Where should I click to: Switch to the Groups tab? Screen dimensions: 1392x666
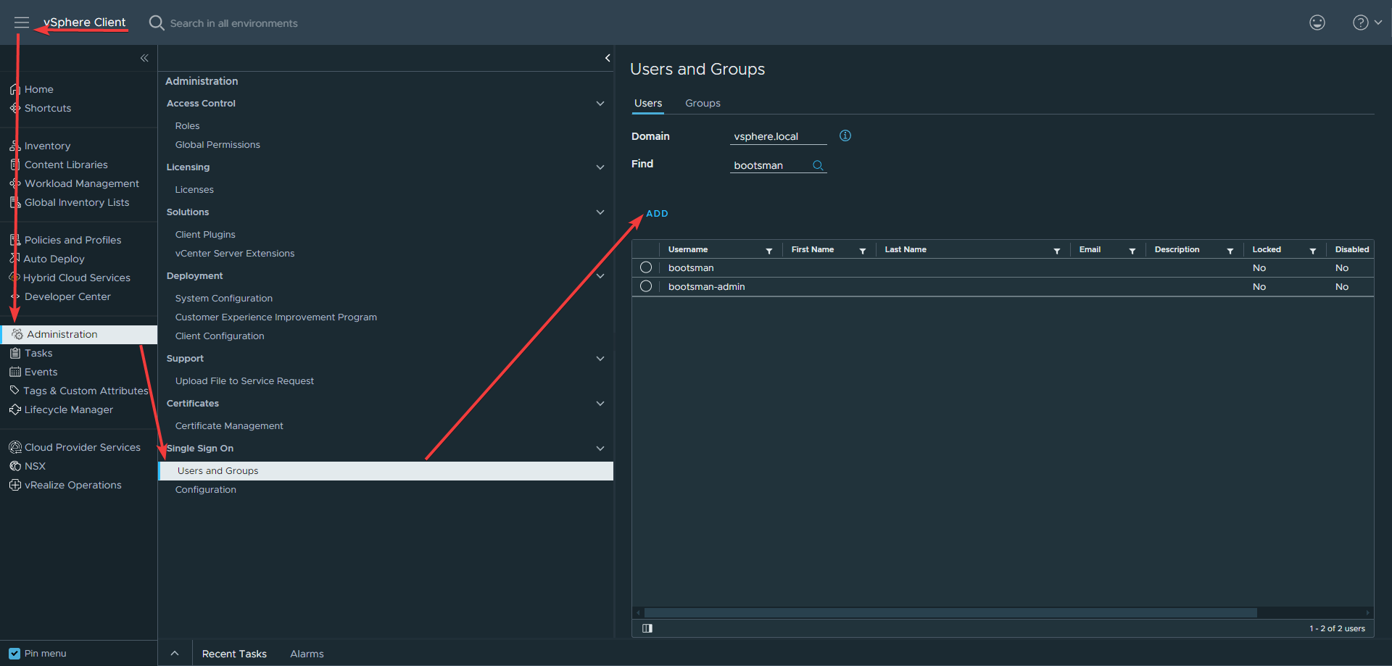click(x=703, y=103)
